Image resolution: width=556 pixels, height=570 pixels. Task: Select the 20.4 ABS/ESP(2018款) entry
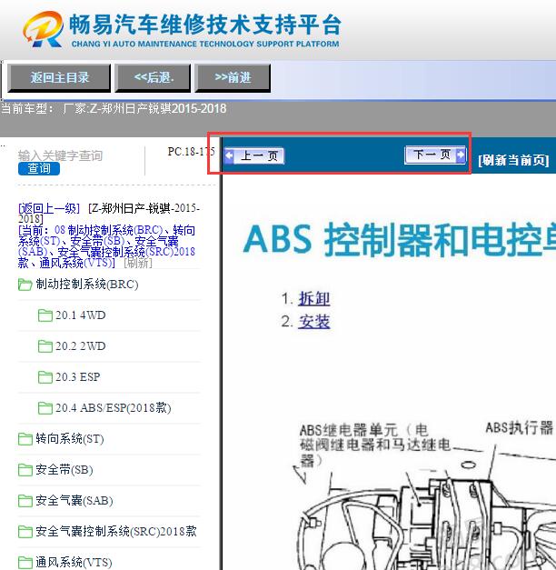pyautogui.click(x=113, y=408)
